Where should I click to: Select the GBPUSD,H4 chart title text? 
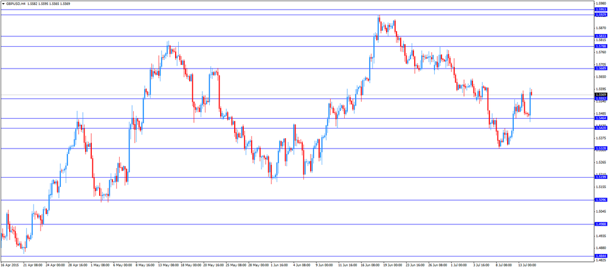(x=16, y=4)
